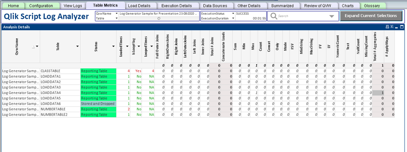Click the magnifier icon in the search box
The image size is (407, 152).
click(274, 16)
